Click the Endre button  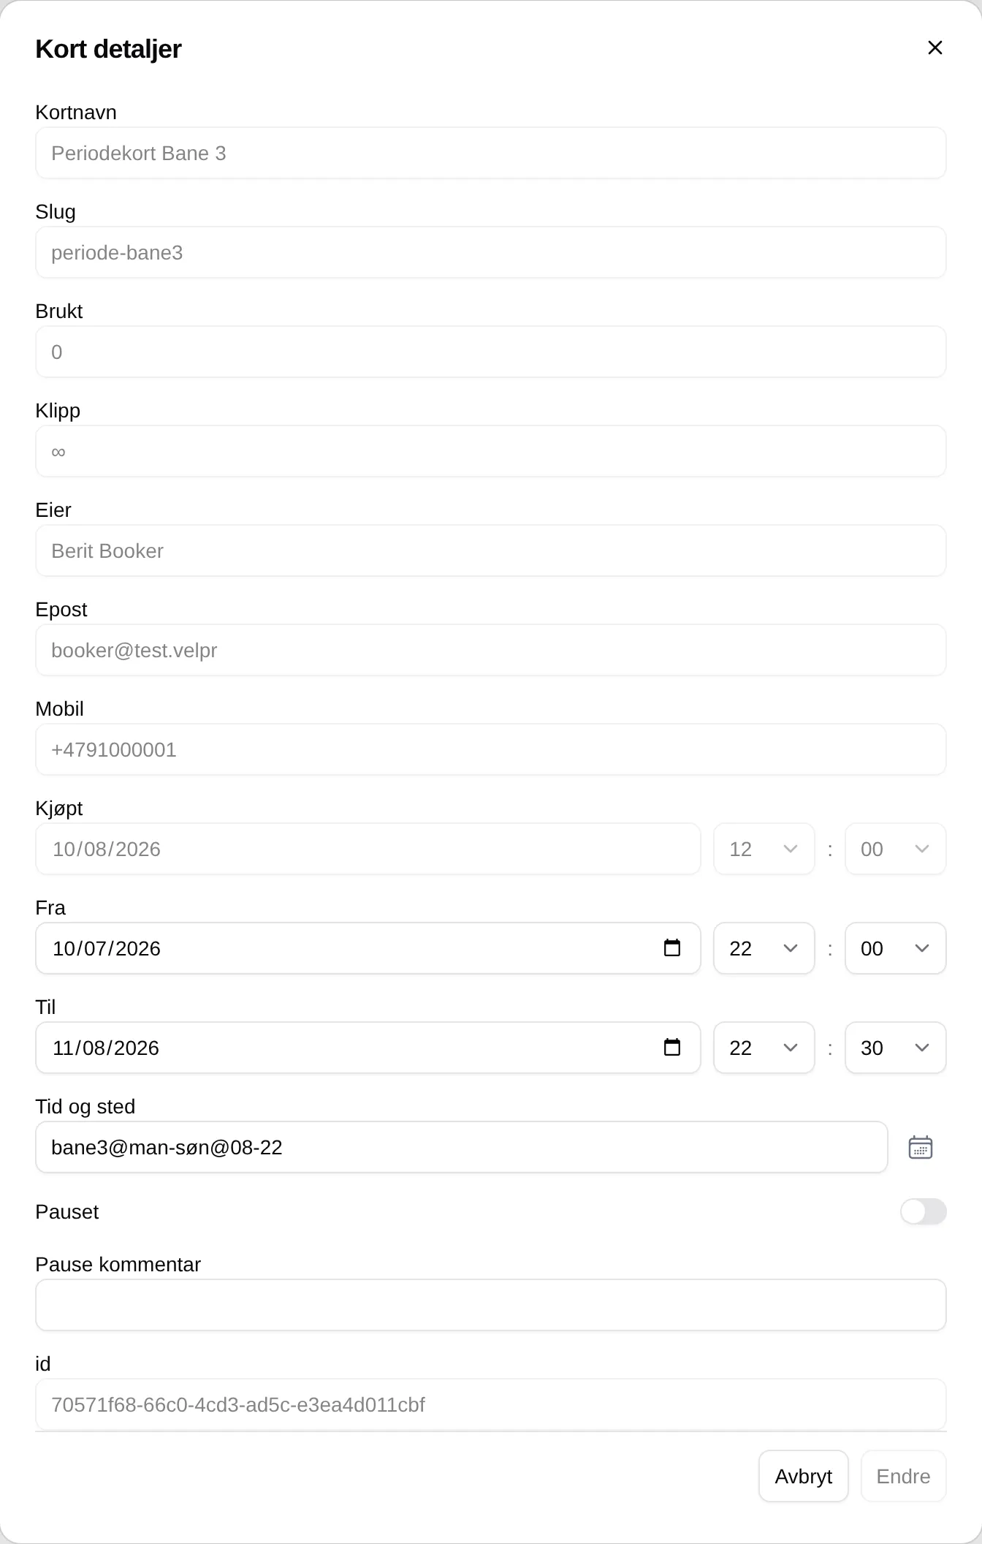(903, 1476)
